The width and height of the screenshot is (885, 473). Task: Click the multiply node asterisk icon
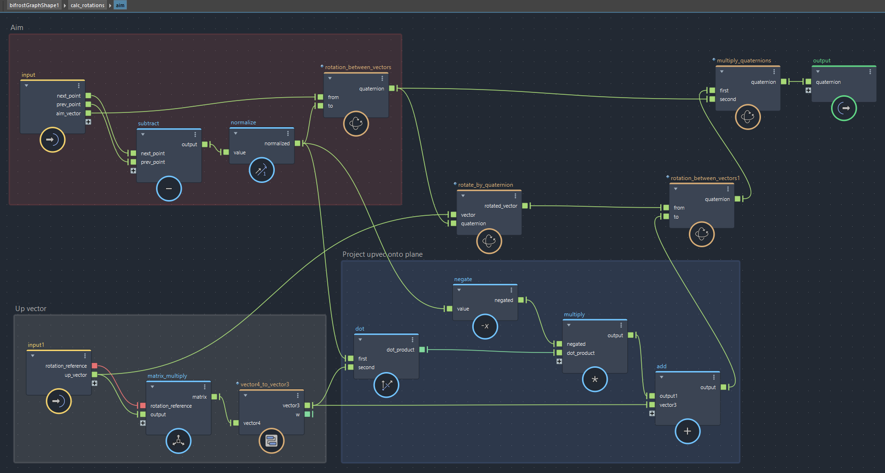coord(594,380)
